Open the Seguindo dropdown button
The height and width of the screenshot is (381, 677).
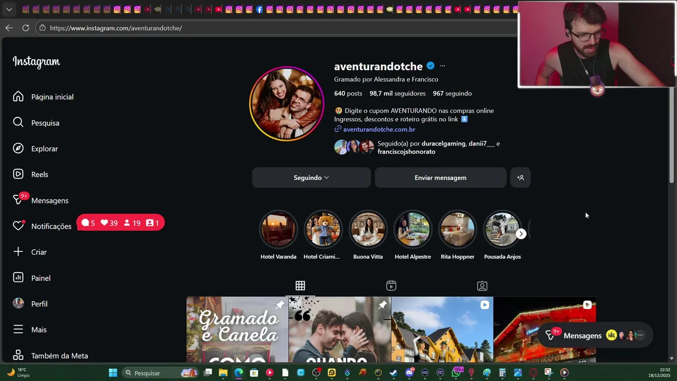tap(312, 178)
